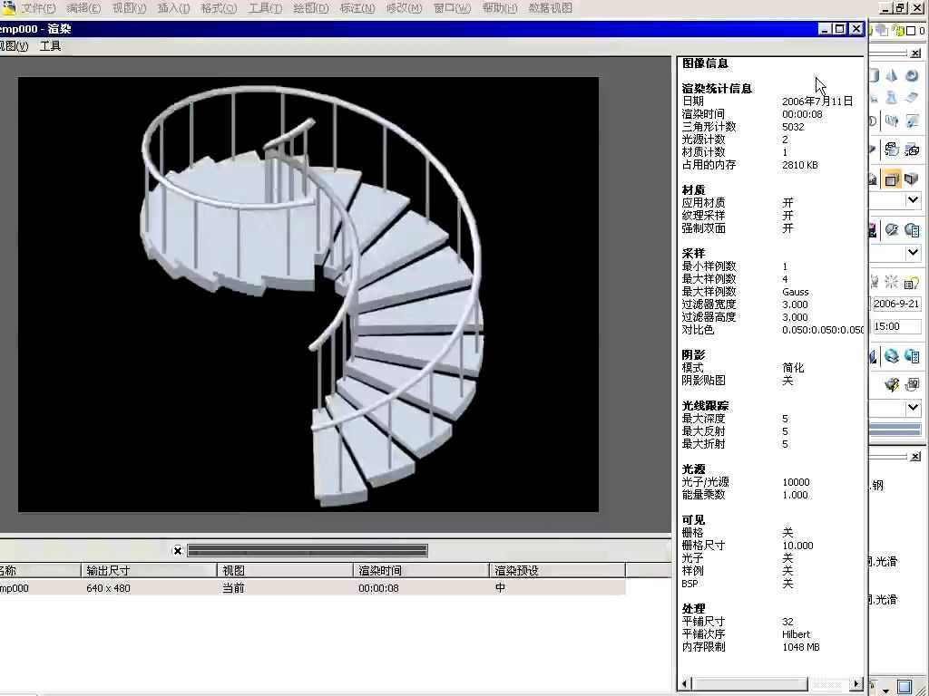Open the 绘图(D) menu

tap(311, 8)
